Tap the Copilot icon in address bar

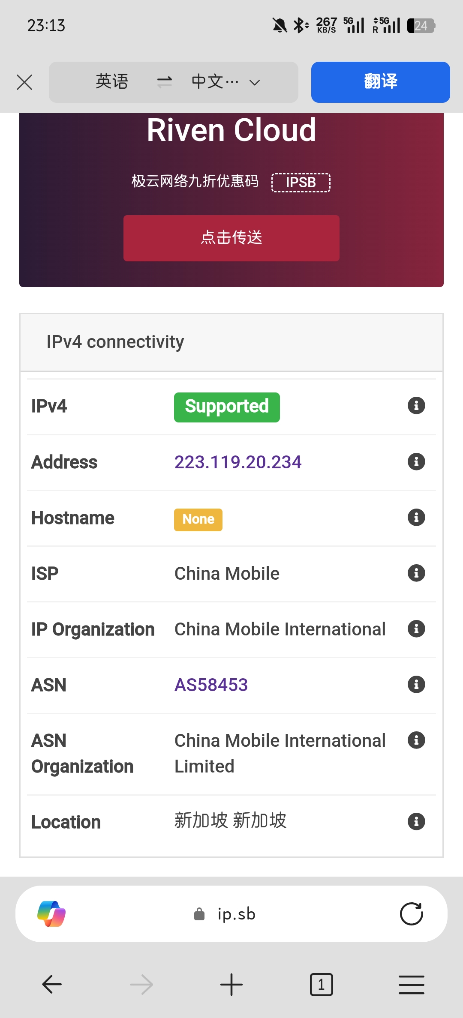tap(51, 914)
